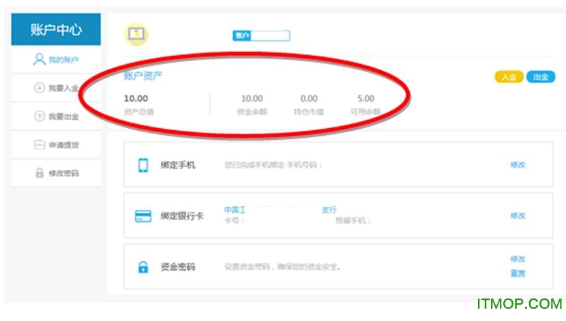Open 修改密码 in the sidebar

point(56,174)
